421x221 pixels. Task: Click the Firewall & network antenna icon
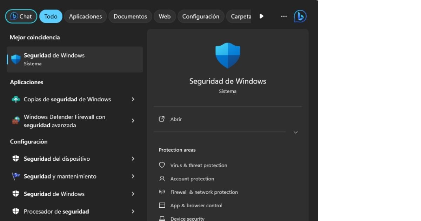(x=162, y=192)
